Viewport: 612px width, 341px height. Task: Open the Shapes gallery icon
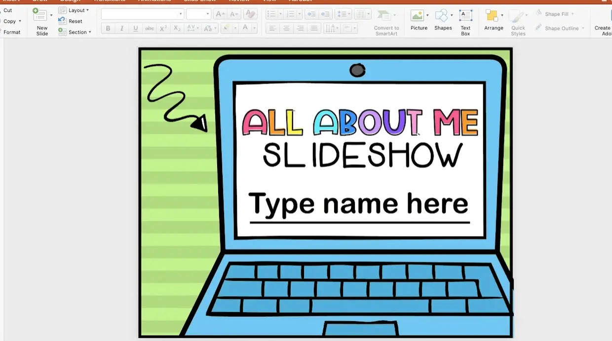[441, 16]
